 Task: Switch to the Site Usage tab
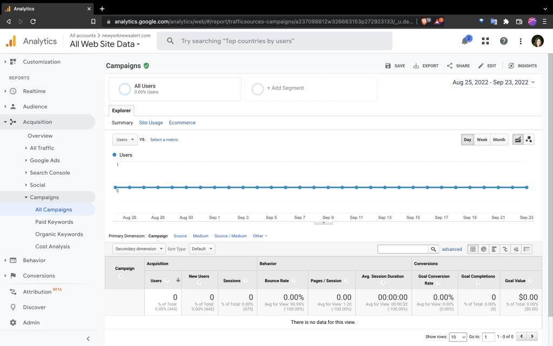tap(151, 123)
